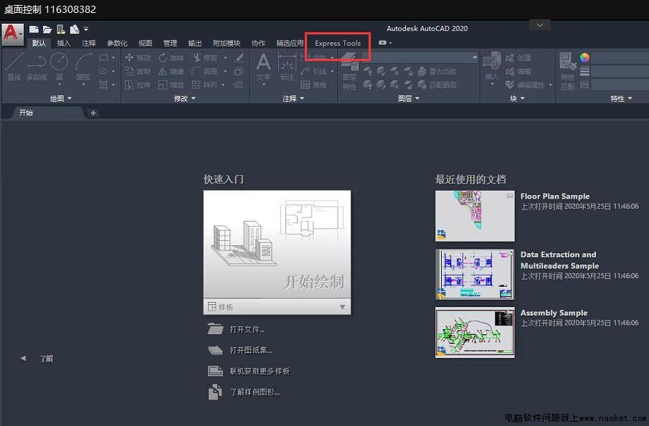Click Edit Attributes (编辑属性) tool
The height and width of the screenshot is (426, 649).
(x=526, y=85)
